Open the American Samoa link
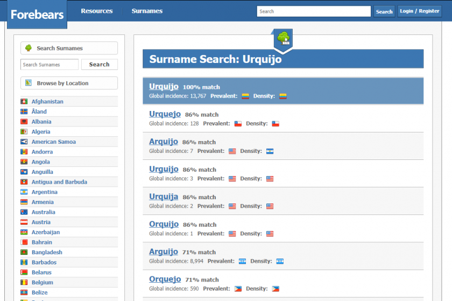The width and height of the screenshot is (452, 301). pyautogui.click(x=54, y=142)
